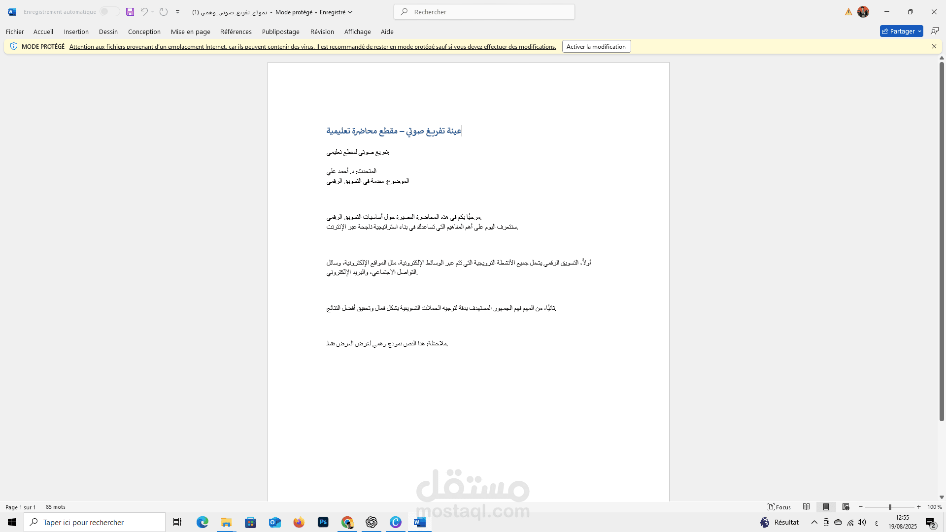946x532 pixels.
Task: Click the zoom in plus button
Action: pyautogui.click(x=919, y=507)
